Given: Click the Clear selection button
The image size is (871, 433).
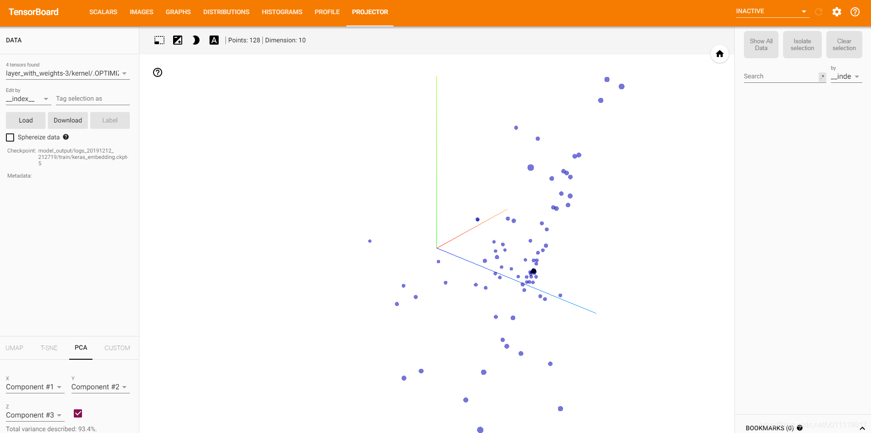Looking at the screenshot, I should click(x=844, y=45).
